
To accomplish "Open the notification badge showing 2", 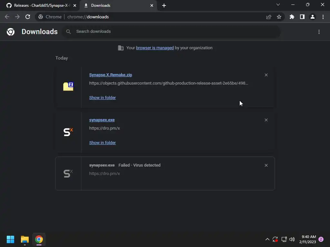I will click(x=321, y=239).
